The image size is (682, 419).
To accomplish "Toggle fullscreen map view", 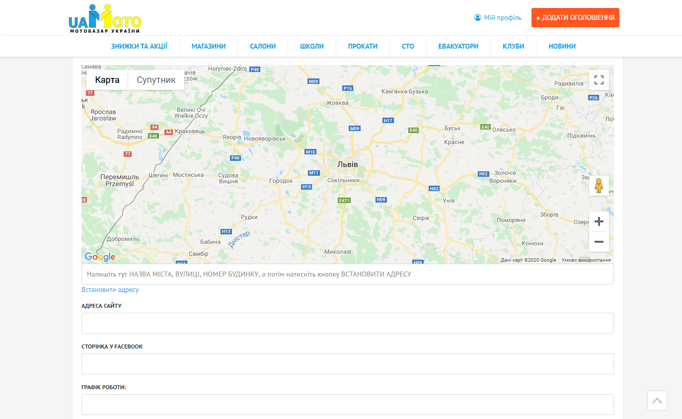I will tap(599, 80).
